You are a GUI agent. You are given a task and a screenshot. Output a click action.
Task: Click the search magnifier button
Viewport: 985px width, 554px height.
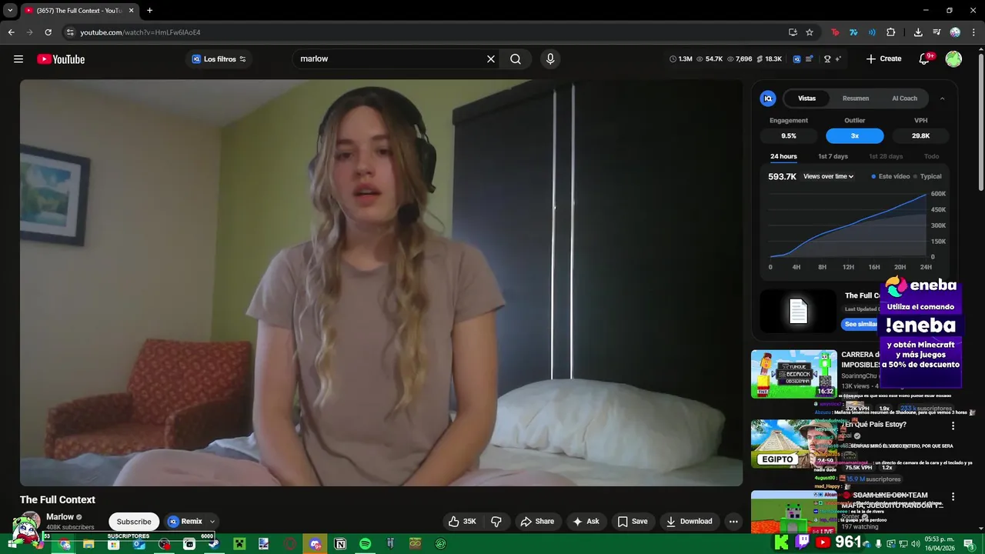pyautogui.click(x=516, y=59)
